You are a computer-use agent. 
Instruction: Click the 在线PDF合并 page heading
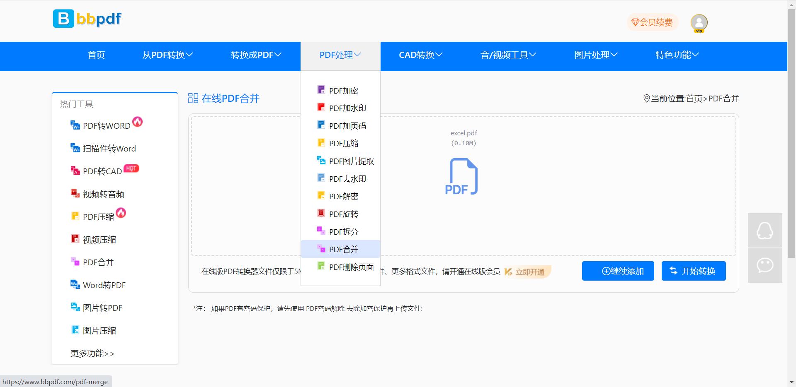pos(230,99)
